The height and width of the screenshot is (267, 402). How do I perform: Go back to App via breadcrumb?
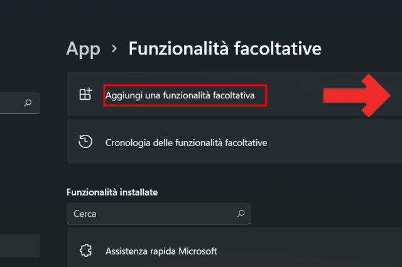click(83, 48)
